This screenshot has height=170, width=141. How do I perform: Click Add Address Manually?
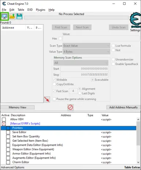click(x=123, y=107)
